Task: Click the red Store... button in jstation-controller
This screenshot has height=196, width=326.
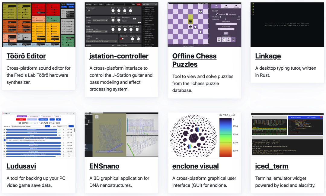Action: tap(139, 4)
